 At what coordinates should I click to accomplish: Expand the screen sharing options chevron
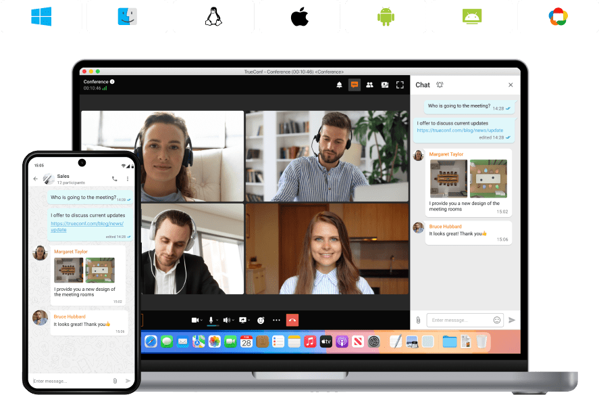click(249, 319)
